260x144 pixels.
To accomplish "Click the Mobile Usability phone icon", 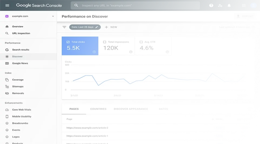I will 7,116.
